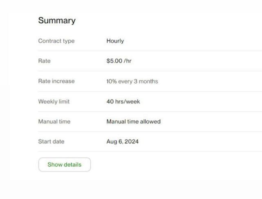Viewport: 262px width, 199px height.
Task: Click the 10% every 3 months value
Action: [132, 81]
